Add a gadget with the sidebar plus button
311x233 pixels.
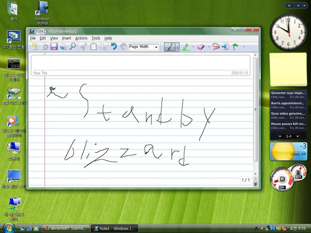(x=289, y=6)
